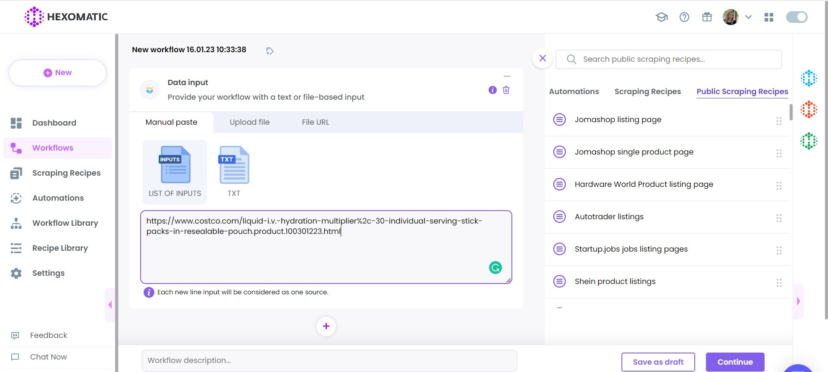828x372 pixels.
Task: Select the LIST OF INPUTS file type
Action: pos(175,172)
